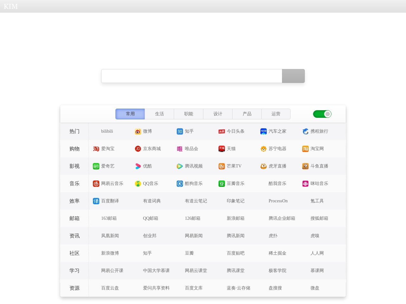
Task: Switch to the 职能 tab
Action: (188, 114)
